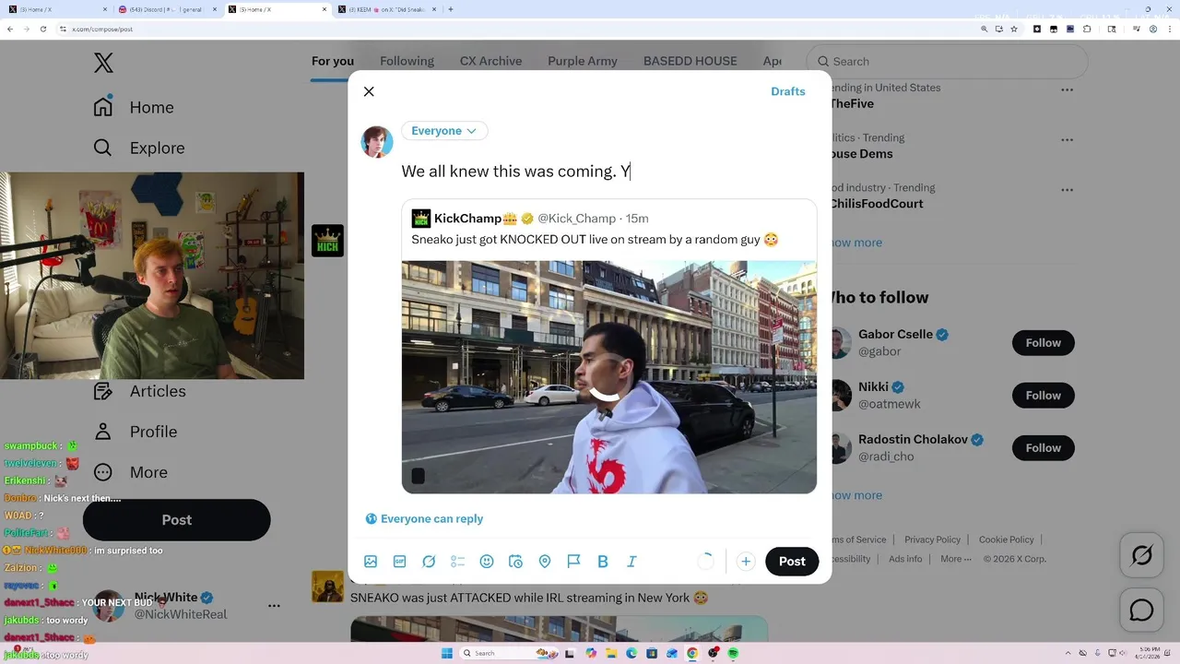Switch to the CX Archive tab
The height and width of the screenshot is (664, 1180).
(x=490, y=61)
